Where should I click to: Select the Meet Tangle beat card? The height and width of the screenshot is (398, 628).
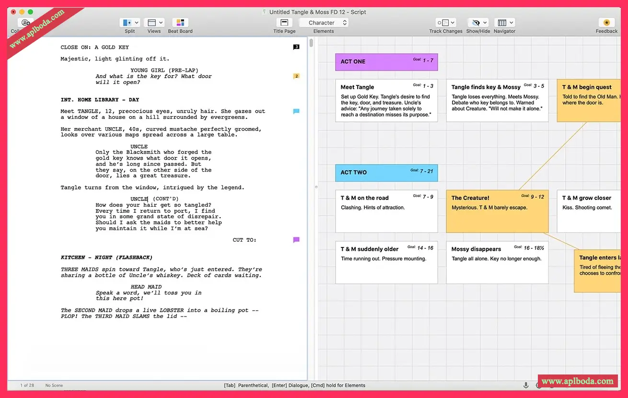pos(386,101)
